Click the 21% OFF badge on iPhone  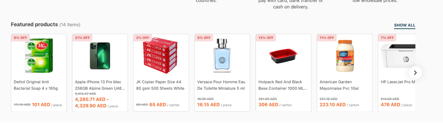click(x=82, y=38)
